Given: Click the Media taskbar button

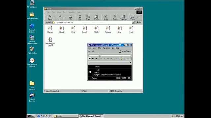Looking at the screenshot, I should click(66, 116).
